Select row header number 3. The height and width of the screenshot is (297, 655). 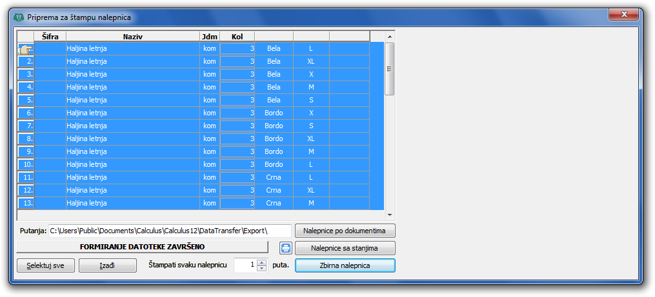point(25,74)
